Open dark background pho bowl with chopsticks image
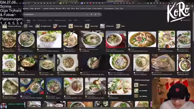 click(x=94, y=63)
